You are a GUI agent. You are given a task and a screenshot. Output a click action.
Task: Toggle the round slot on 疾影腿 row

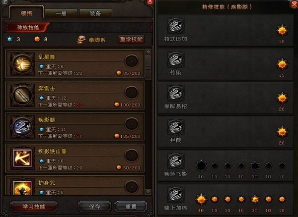[132, 124]
